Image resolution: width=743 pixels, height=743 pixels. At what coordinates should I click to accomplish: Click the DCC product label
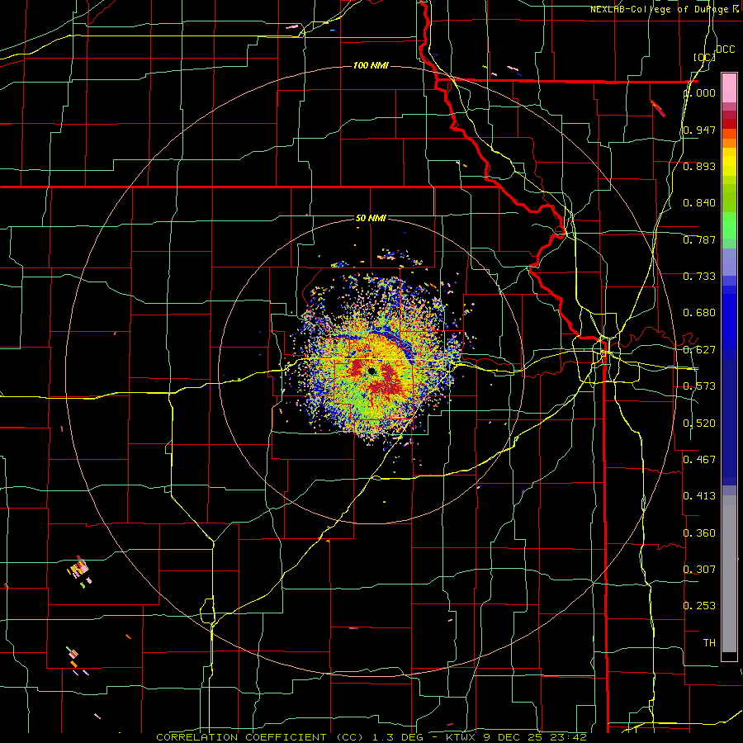725,50
